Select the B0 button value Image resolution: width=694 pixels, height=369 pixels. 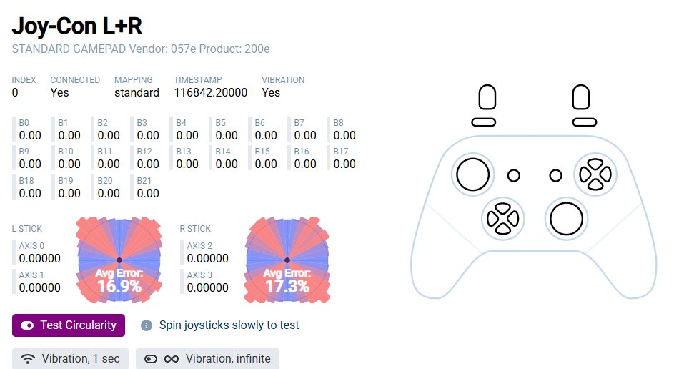pos(30,135)
